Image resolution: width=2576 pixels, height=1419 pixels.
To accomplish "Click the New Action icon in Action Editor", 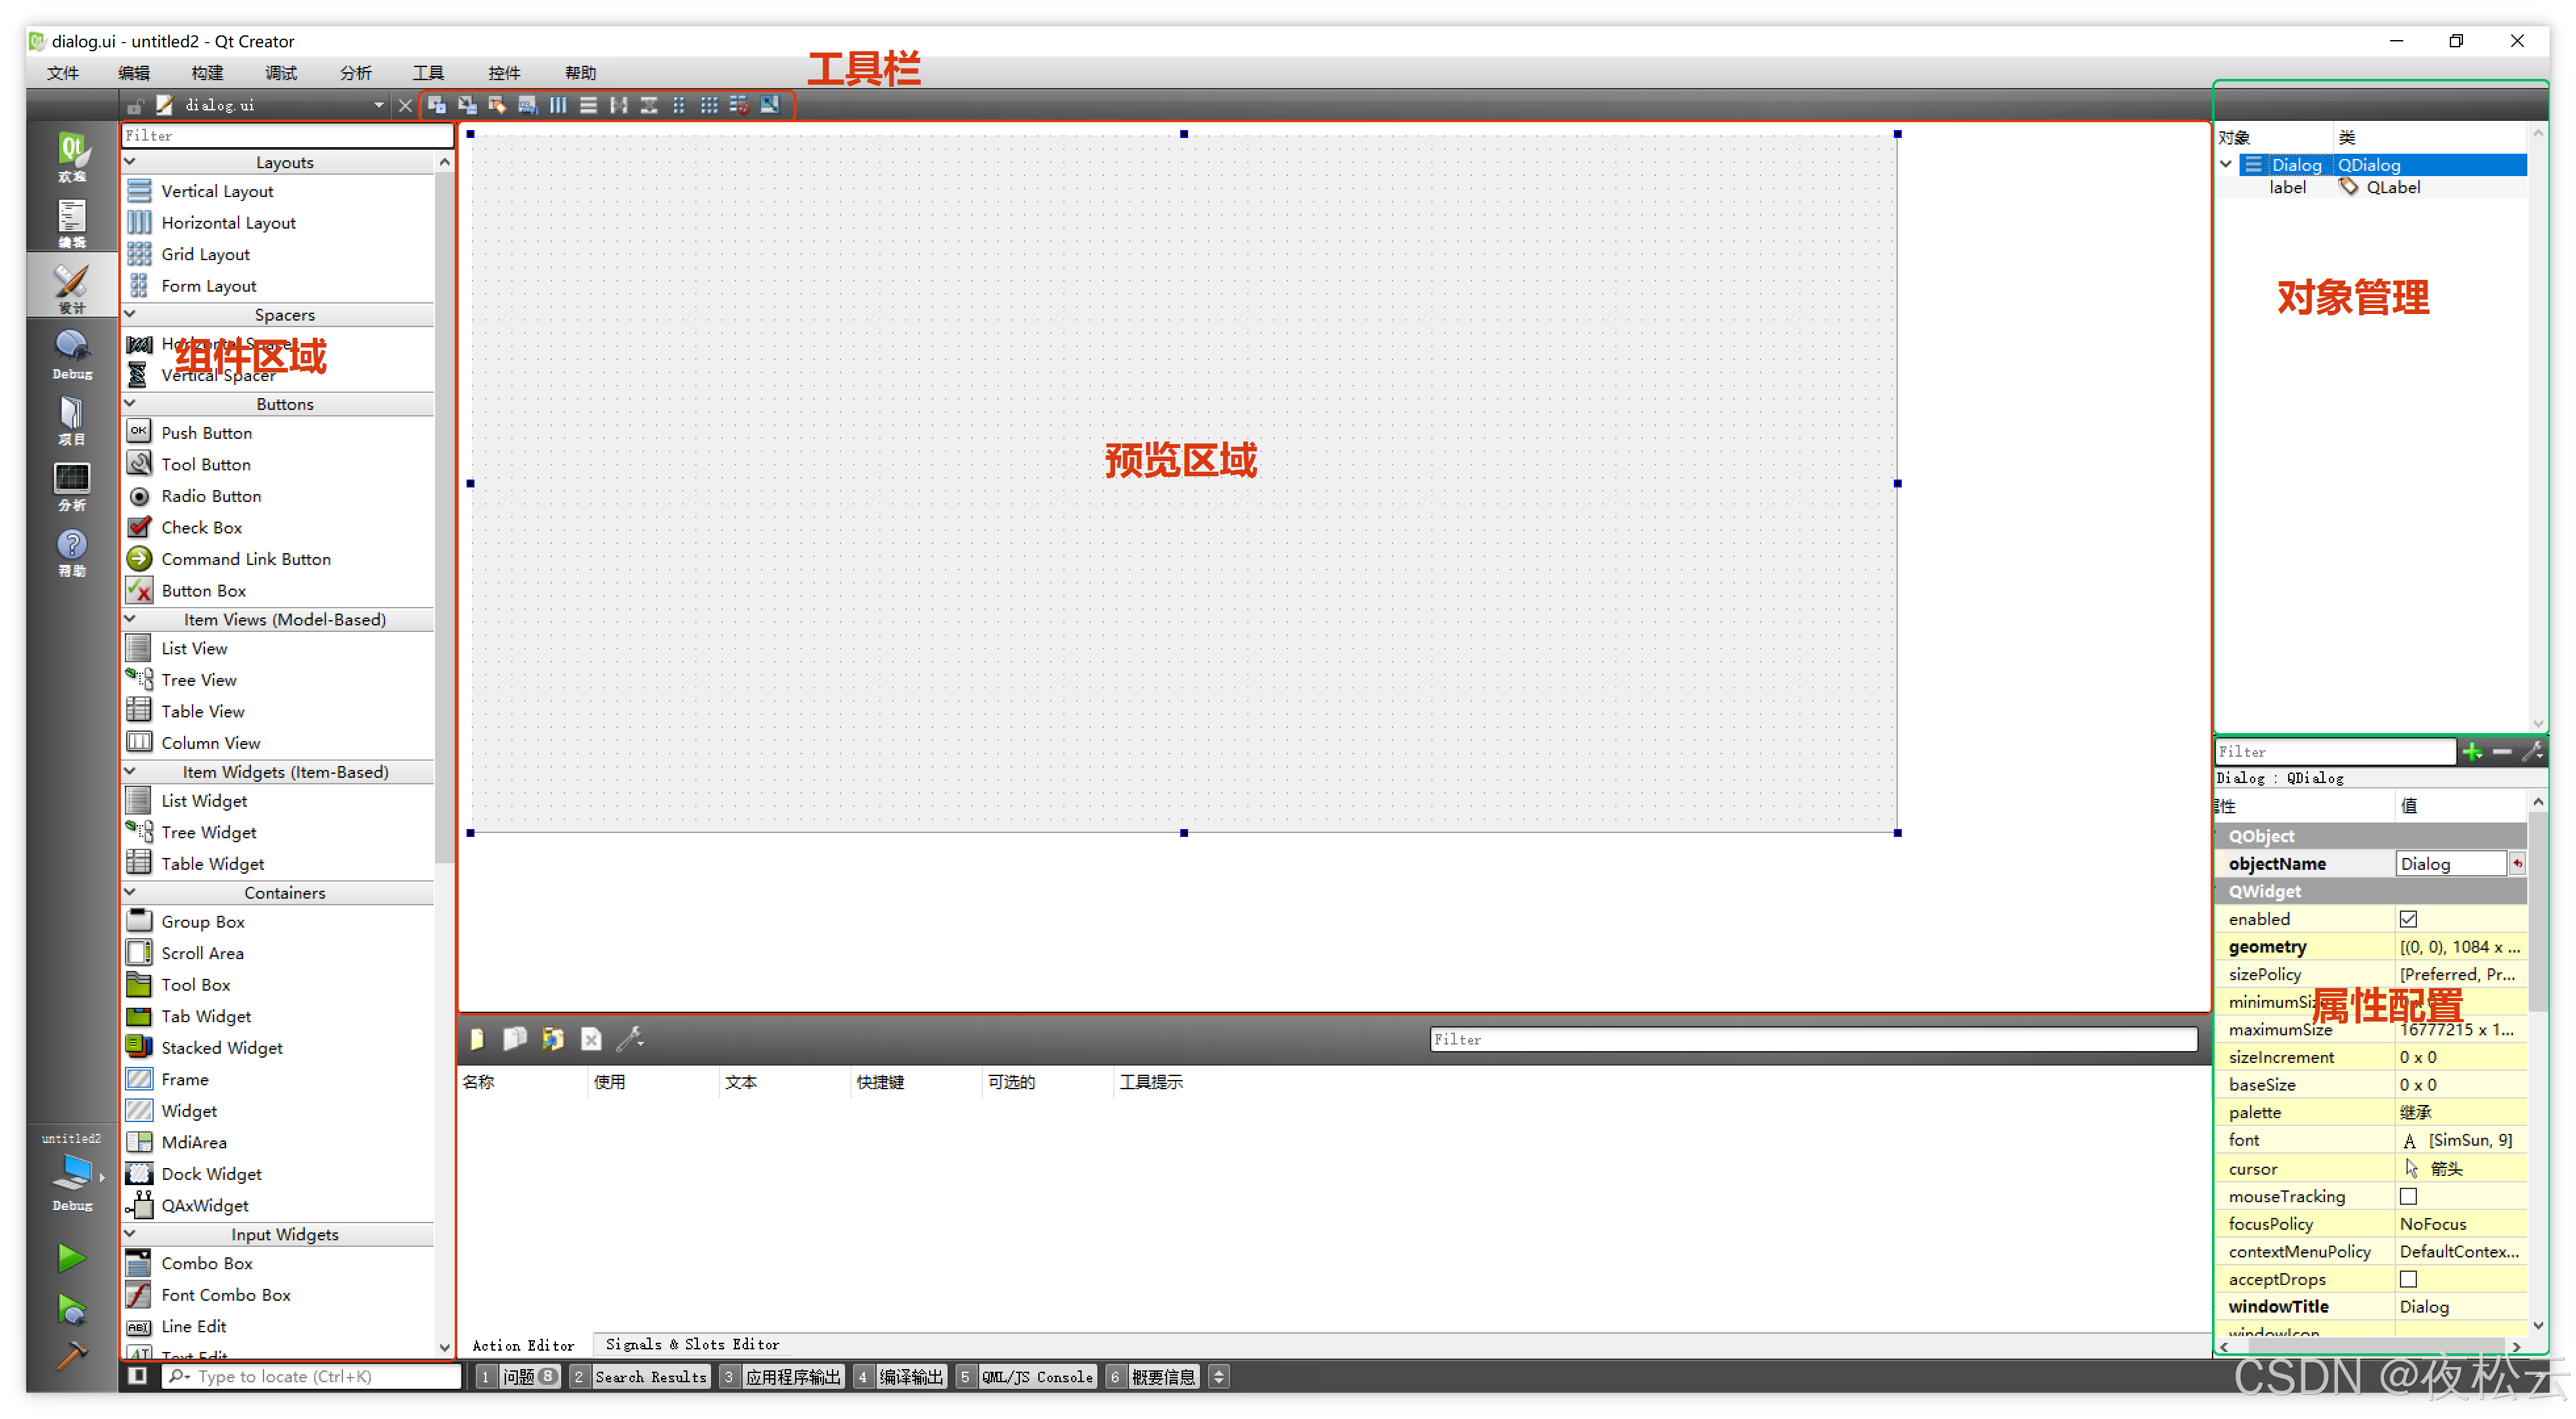I will click(x=477, y=1039).
